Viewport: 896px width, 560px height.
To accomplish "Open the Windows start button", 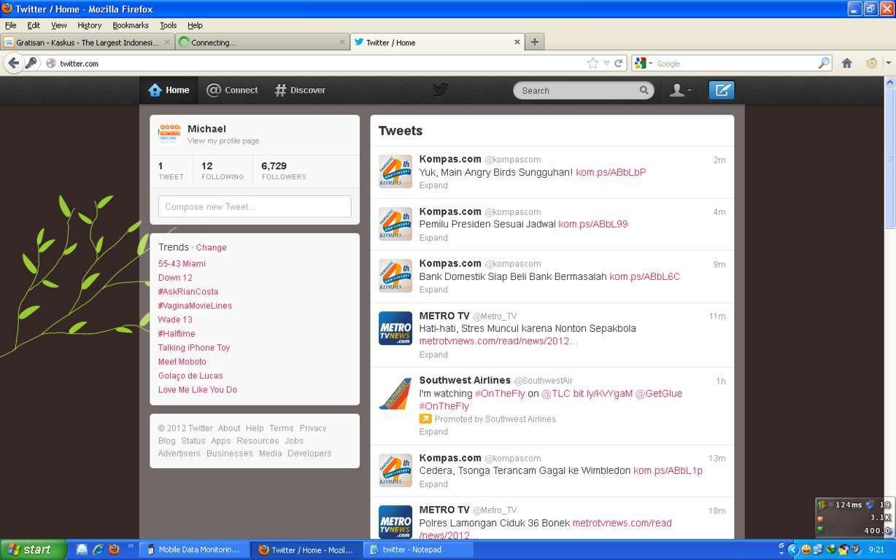I will (x=34, y=550).
